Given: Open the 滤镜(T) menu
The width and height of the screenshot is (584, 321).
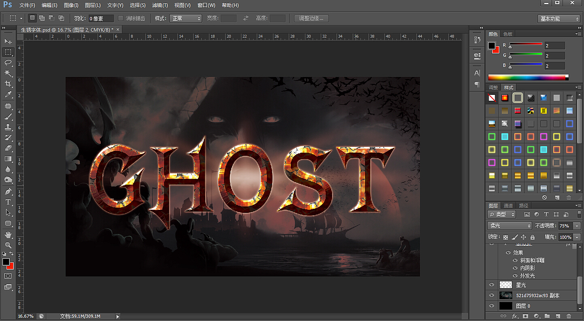Looking at the screenshot, I should 160,5.
